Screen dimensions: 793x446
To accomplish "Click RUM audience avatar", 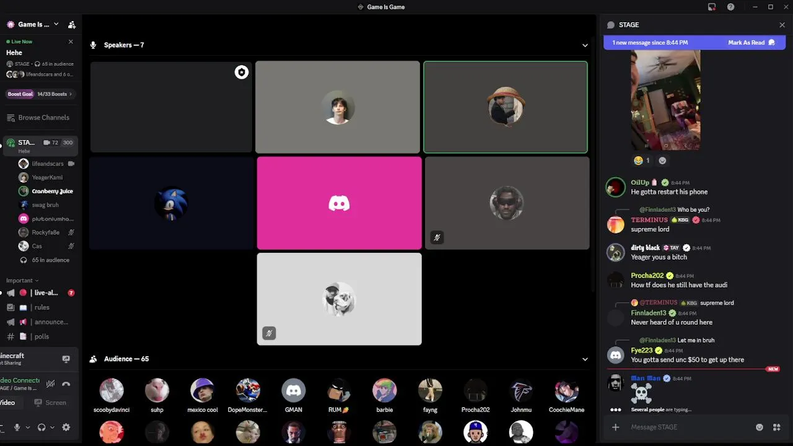I will click(339, 391).
